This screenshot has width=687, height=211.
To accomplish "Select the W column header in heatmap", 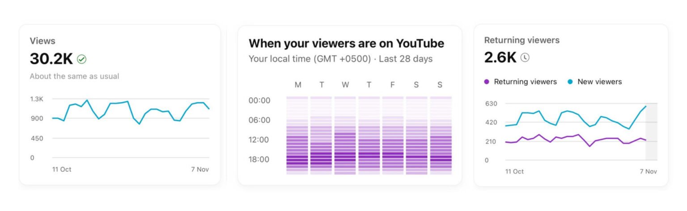I will 345,85.
